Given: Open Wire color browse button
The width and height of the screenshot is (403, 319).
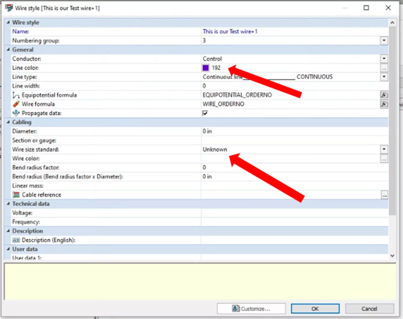Looking at the screenshot, I should click(384, 159).
